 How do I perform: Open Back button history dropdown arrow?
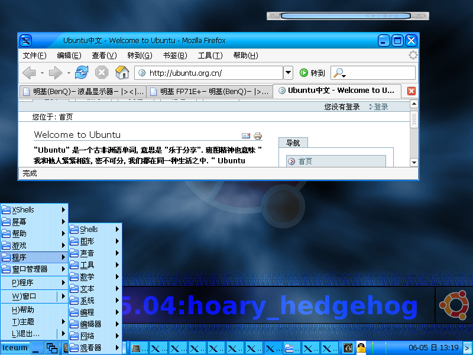42,73
